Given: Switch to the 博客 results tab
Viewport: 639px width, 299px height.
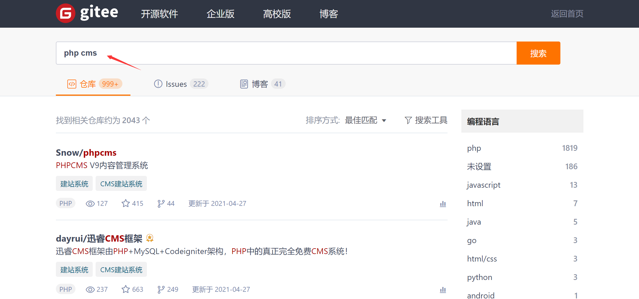Looking at the screenshot, I should pos(263,84).
